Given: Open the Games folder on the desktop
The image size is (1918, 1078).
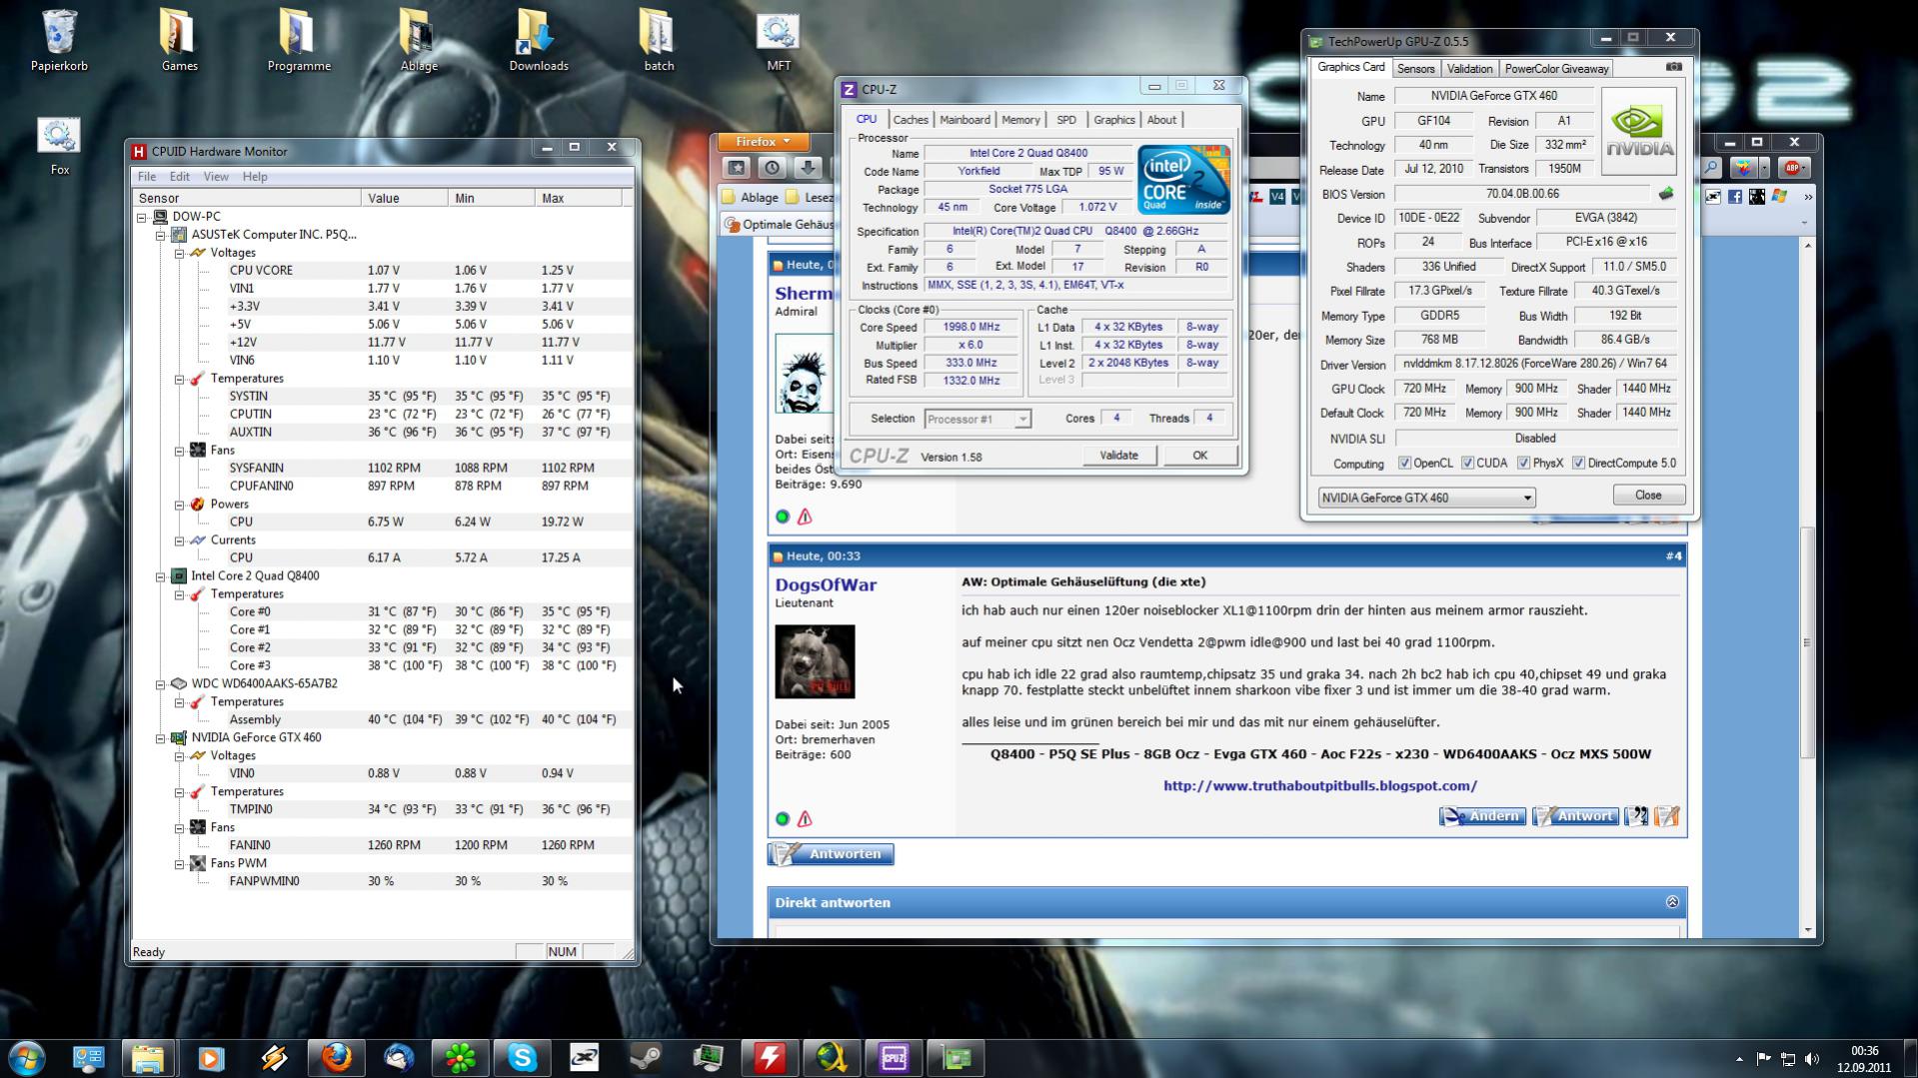Looking at the screenshot, I should point(179,40).
